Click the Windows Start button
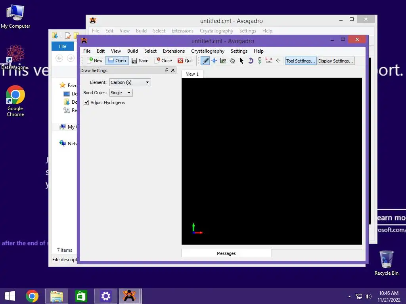The image size is (406, 304). pyautogui.click(x=10, y=296)
